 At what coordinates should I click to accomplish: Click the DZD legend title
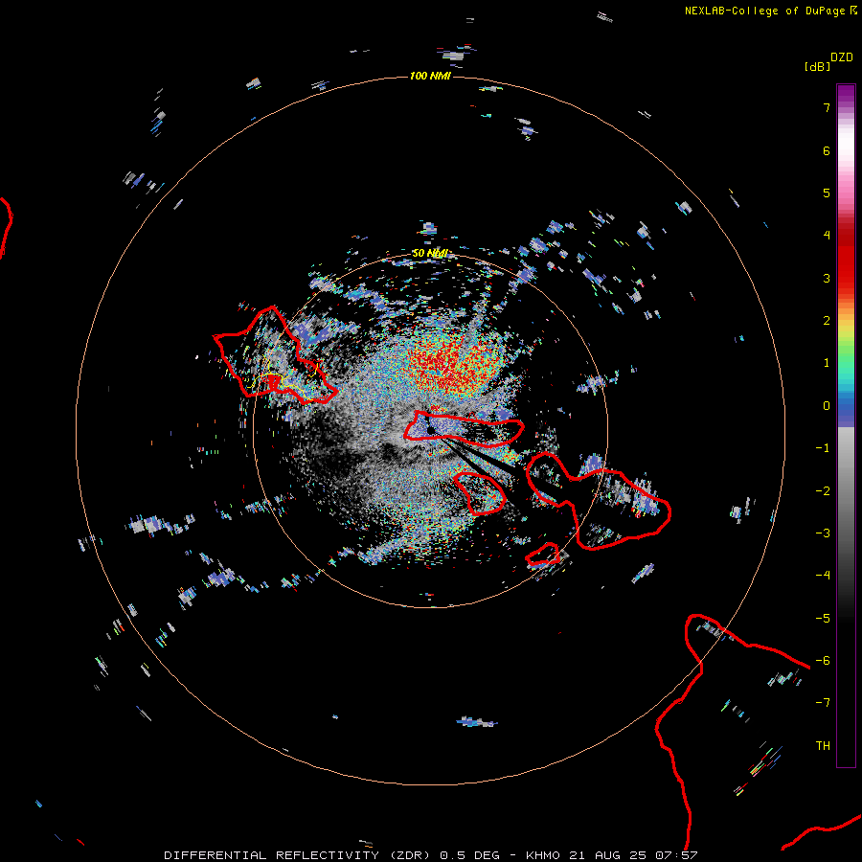pos(842,57)
